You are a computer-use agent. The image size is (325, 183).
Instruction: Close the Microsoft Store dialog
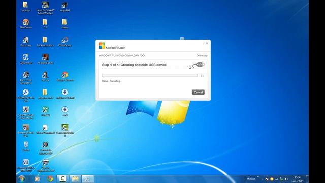pos(207,43)
